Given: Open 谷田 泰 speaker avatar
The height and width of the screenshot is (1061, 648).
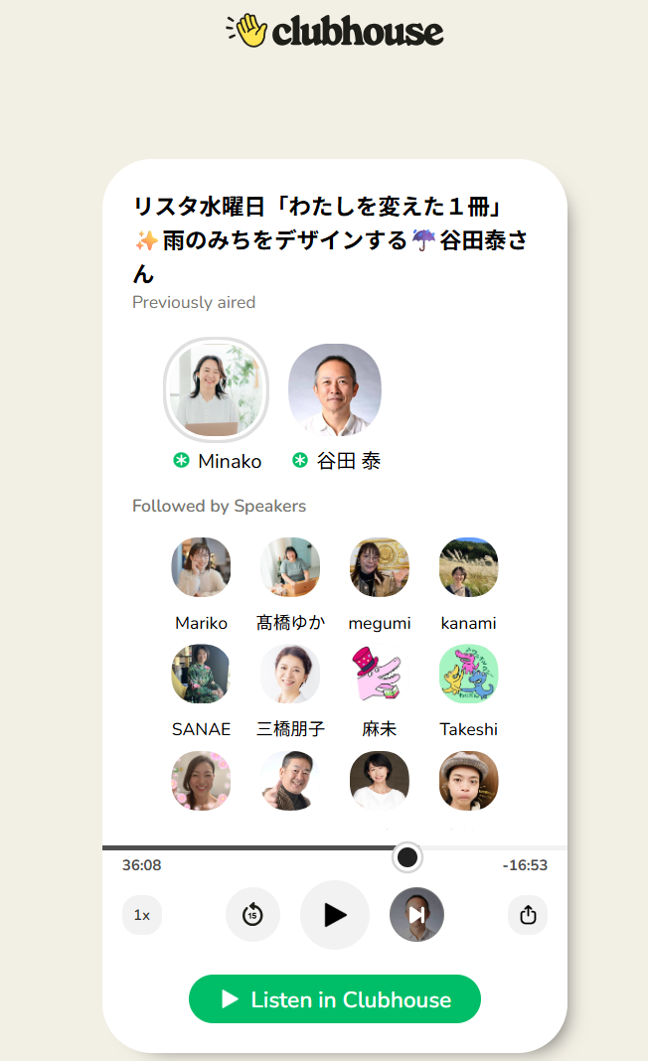Looking at the screenshot, I should [335, 389].
